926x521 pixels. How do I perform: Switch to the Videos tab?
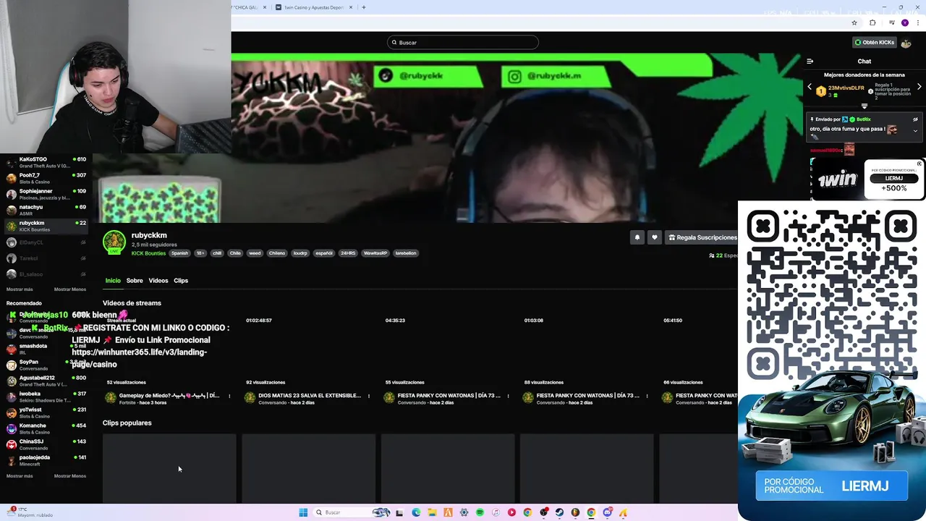[158, 281]
